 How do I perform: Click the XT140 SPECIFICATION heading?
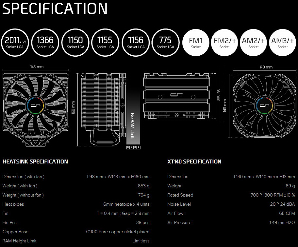point(194,161)
